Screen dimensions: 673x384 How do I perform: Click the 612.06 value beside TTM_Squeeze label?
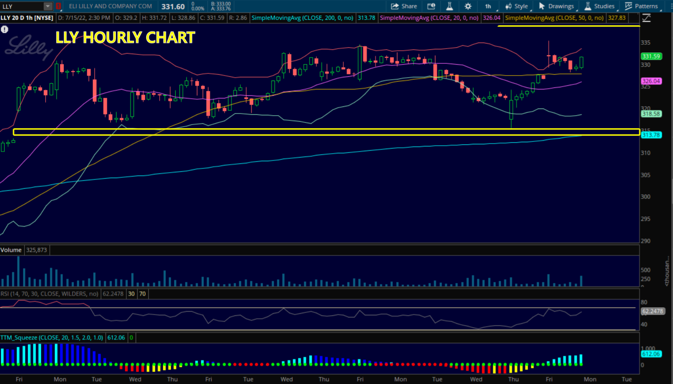tap(116, 338)
